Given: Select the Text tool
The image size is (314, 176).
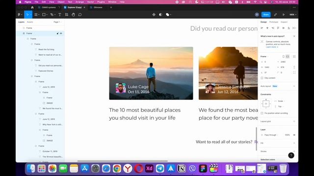Looking at the screenshot, I should coord(60,15).
